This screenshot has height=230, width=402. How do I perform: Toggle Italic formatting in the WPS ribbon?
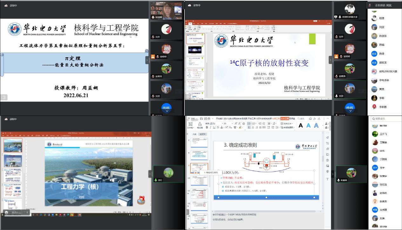click(211, 127)
